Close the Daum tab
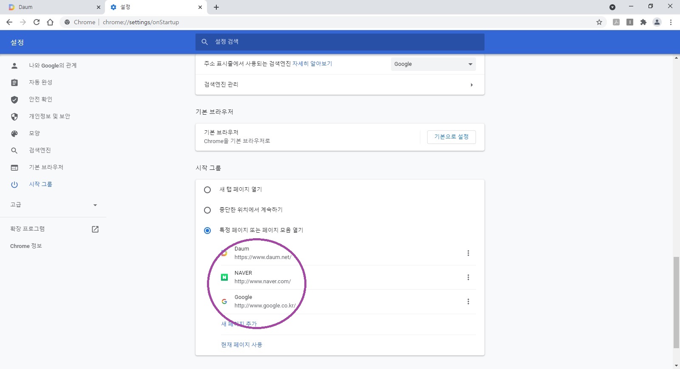680x369 pixels. point(98,7)
